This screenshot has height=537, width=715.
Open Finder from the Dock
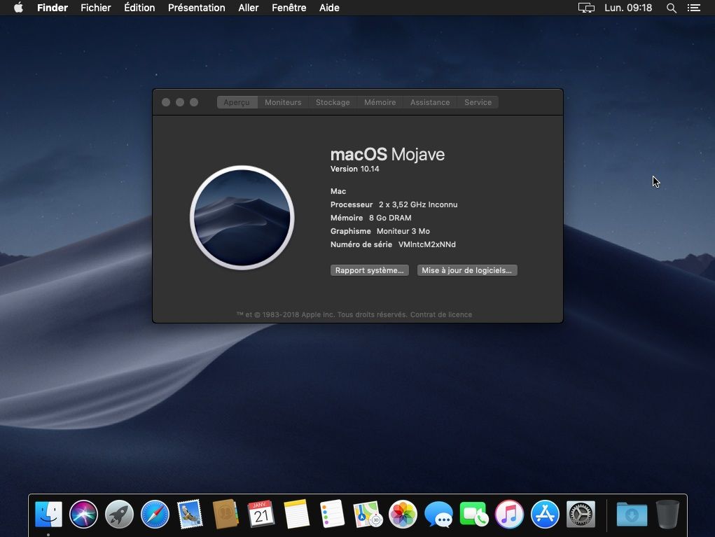(x=48, y=514)
